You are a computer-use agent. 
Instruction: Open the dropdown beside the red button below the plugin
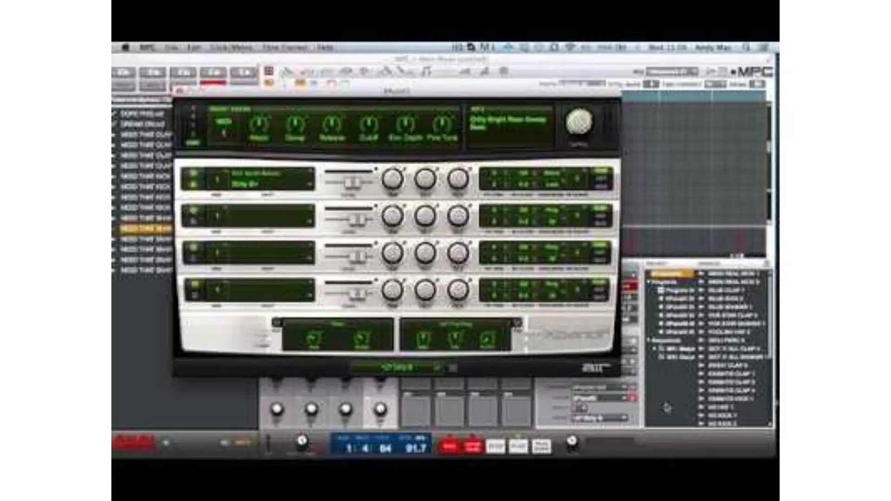pos(600,398)
